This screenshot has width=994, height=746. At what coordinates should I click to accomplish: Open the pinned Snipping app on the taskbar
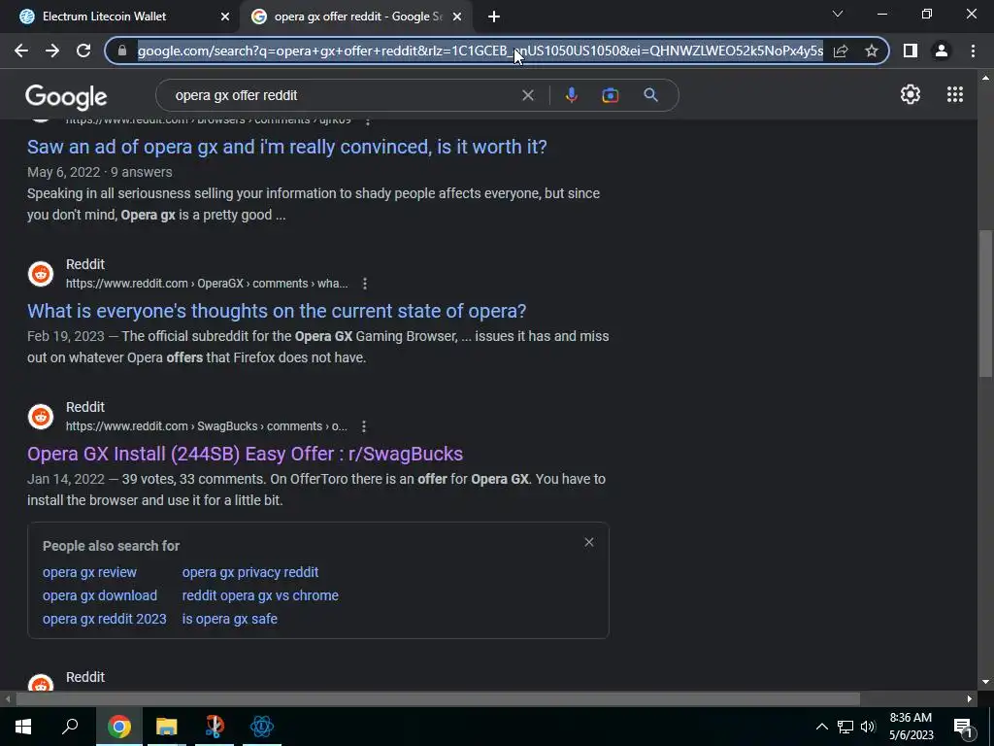coord(215,727)
